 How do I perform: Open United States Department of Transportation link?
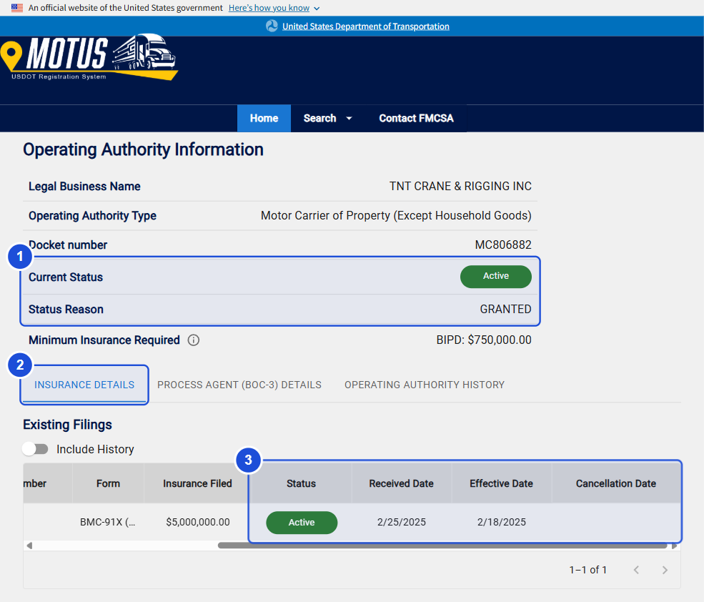coord(365,26)
